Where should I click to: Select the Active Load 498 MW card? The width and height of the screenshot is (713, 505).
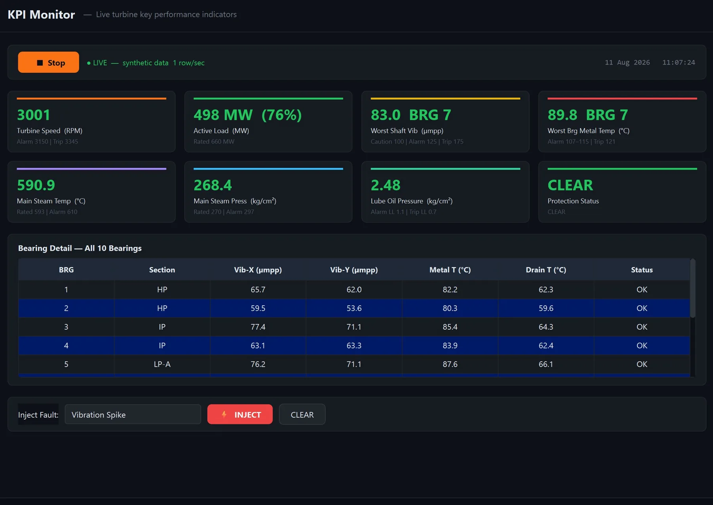tap(268, 121)
